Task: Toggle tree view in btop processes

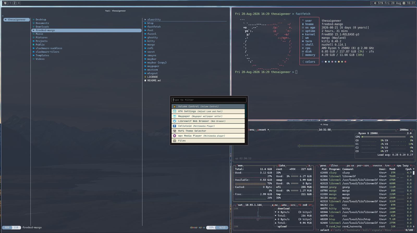Action: [x=388, y=166]
